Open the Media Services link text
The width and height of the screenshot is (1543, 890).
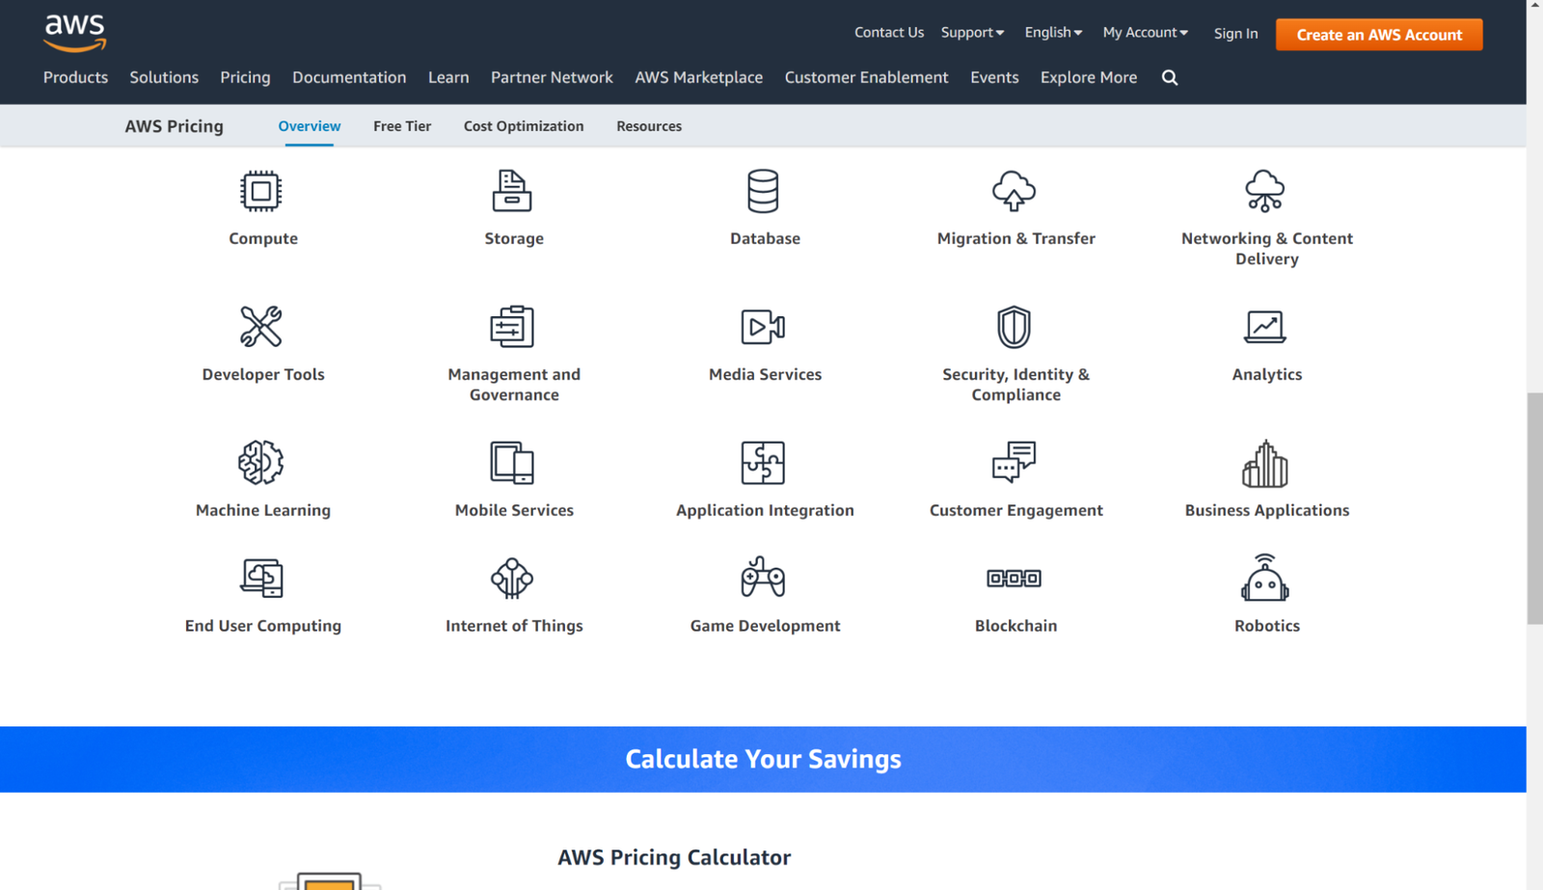[x=765, y=374]
